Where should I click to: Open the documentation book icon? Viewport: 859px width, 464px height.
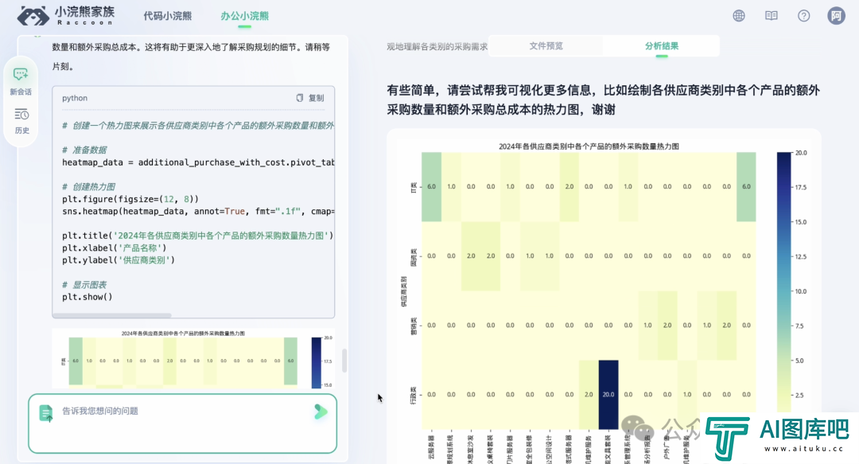point(771,16)
